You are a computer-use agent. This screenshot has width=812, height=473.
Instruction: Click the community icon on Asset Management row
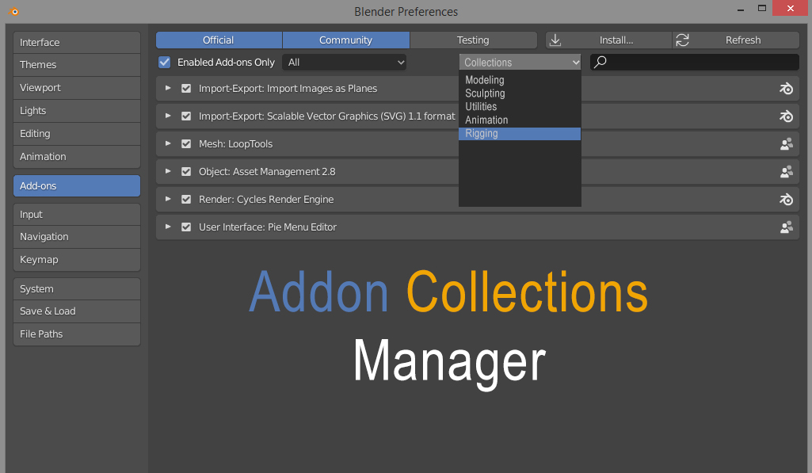point(786,171)
